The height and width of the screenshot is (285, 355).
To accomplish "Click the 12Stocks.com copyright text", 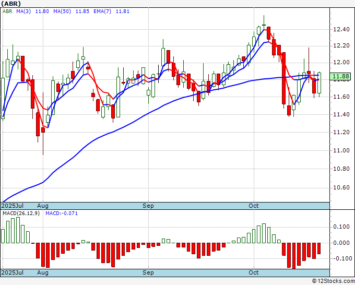I will pyautogui.click(x=333, y=281).
